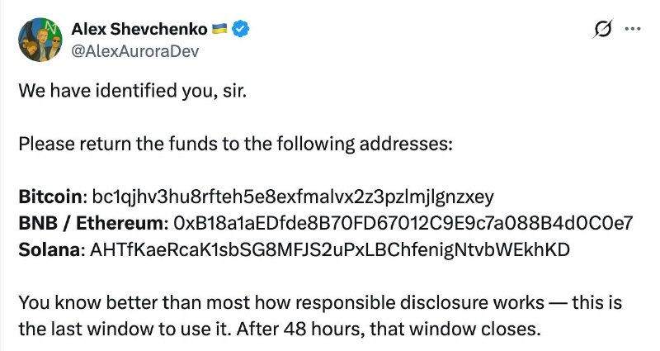The width and height of the screenshot is (660, 351).
Task: Click the 'After 48 hours' sentence
Action: point(388,329)
